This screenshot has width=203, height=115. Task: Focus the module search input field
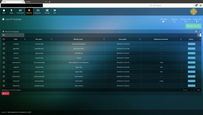click(14, 35)
